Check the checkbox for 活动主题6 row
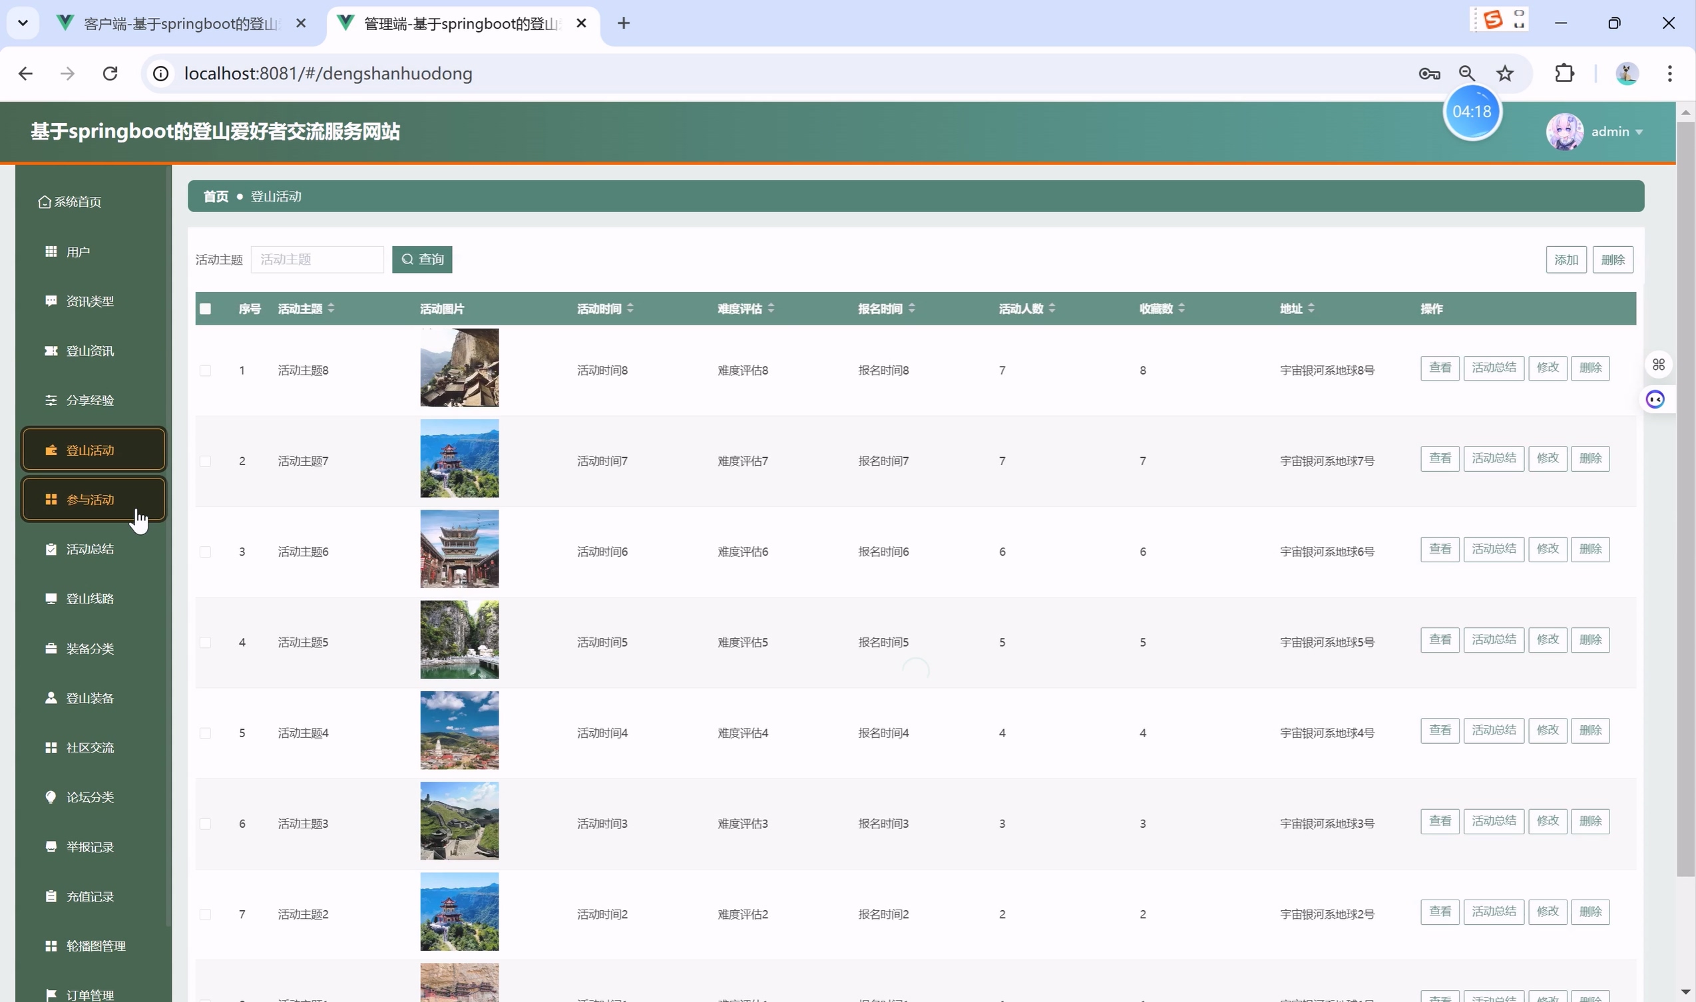This screenshot has width=1696, height=1002. (x=205, y=552)
